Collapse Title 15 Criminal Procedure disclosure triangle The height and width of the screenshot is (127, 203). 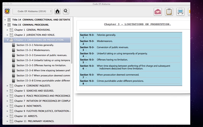[x=5, y=25]
